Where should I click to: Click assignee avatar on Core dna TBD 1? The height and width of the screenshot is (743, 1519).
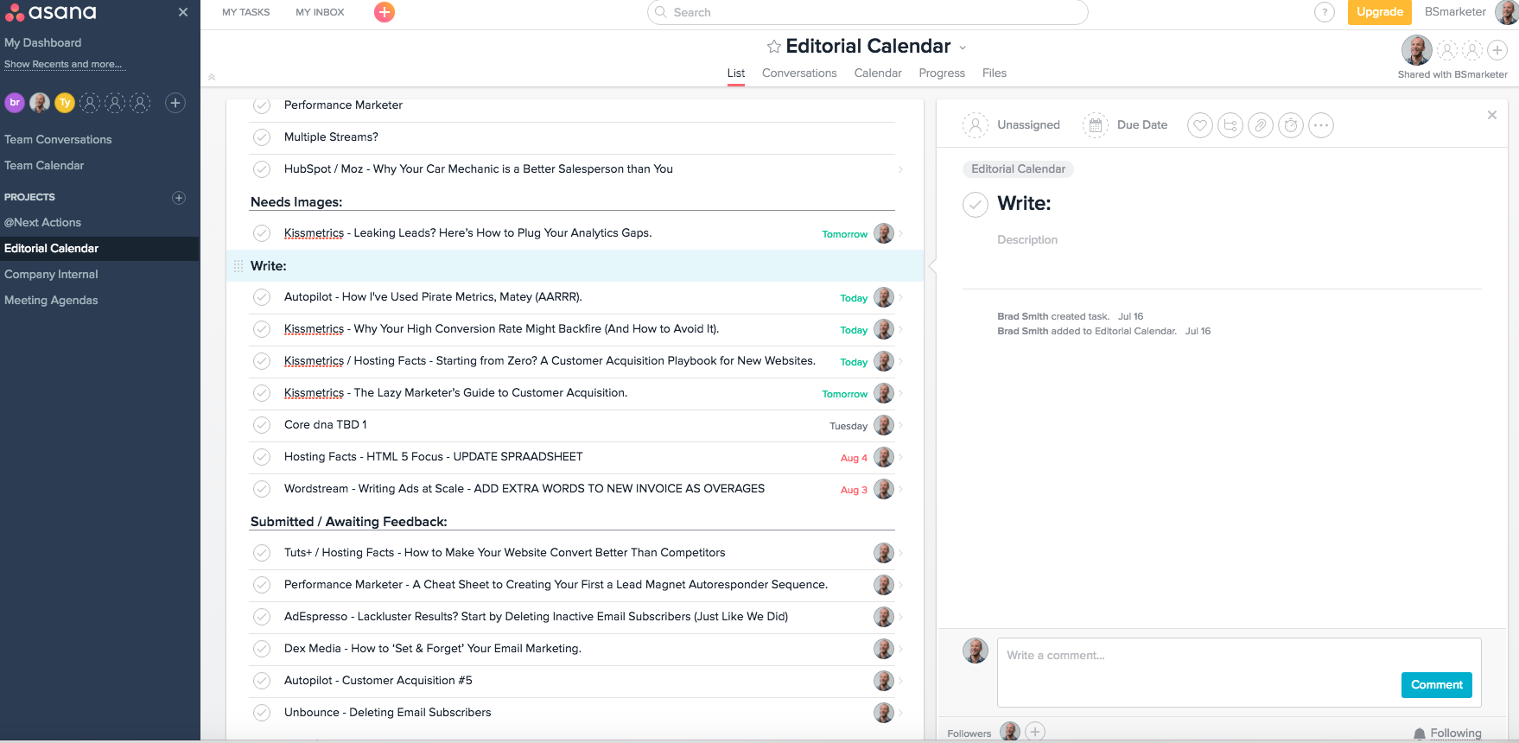(x=883, y=425)
